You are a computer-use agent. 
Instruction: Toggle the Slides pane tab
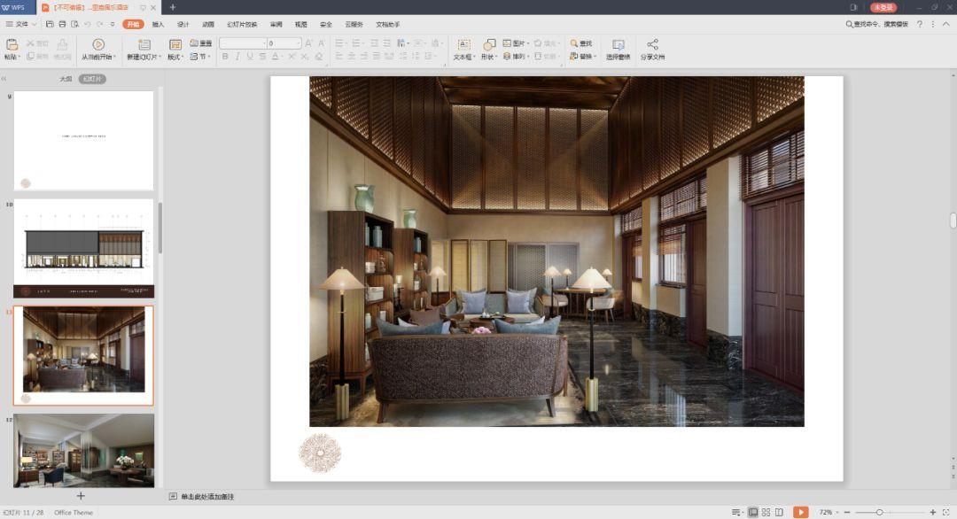92,79
